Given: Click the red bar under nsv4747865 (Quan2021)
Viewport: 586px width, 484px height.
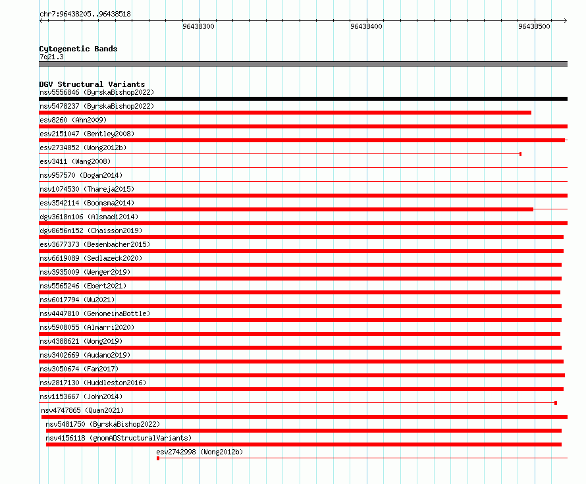Looking at the screenshot, I should [x=305, y=417].
